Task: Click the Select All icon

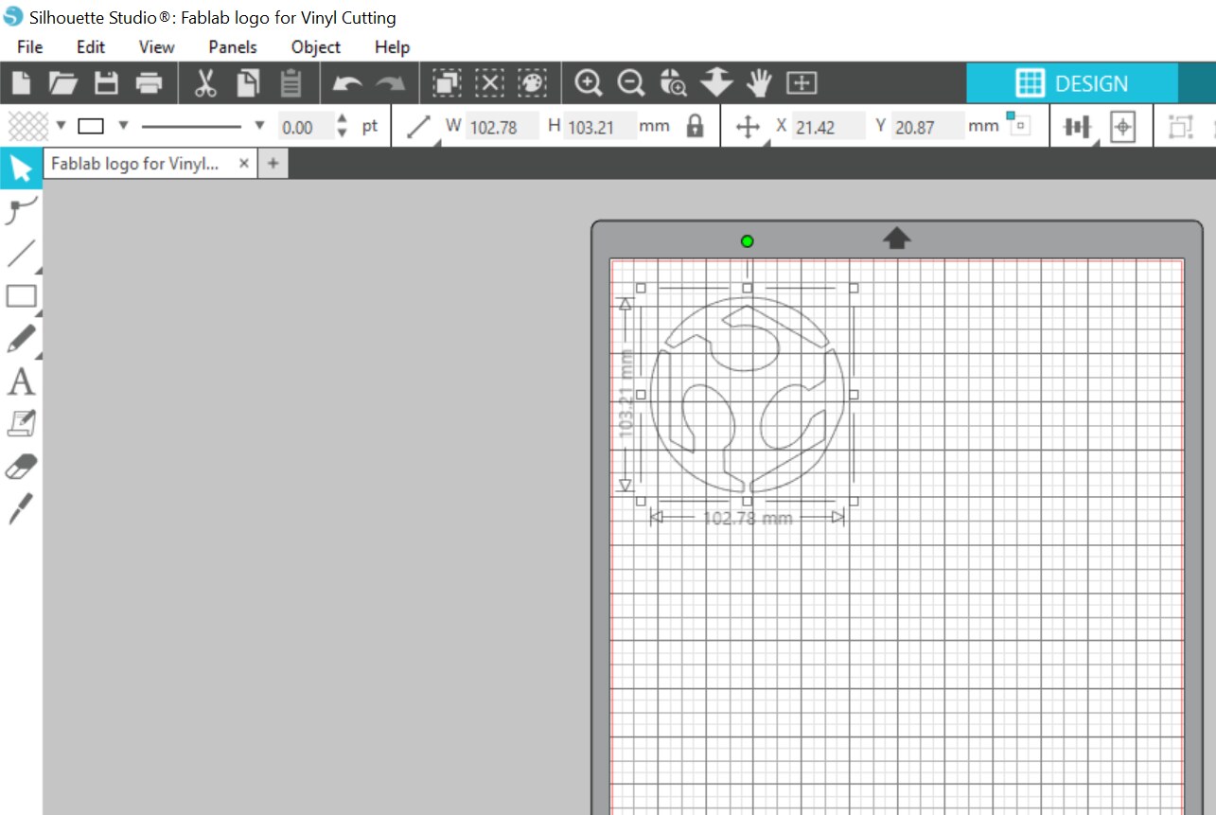Action: (x=447, y=83)
